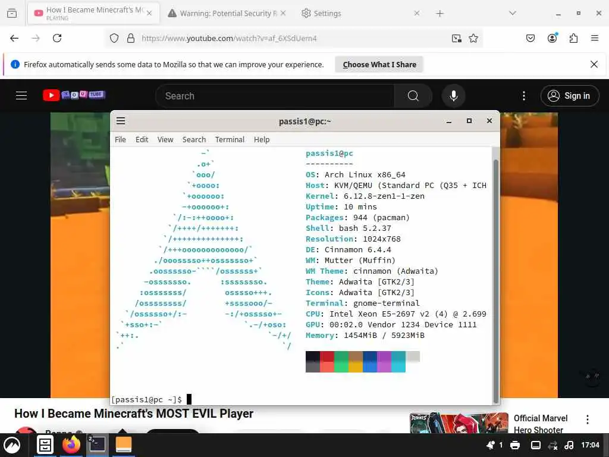
Task: Open network connection tray icon
Action: pyautogui.click(x=553, y=445)
